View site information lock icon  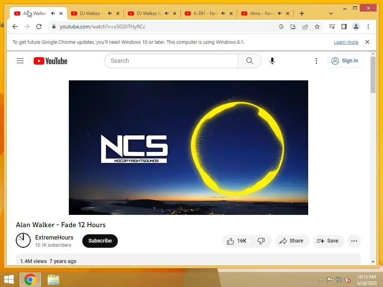click(54, 27)
